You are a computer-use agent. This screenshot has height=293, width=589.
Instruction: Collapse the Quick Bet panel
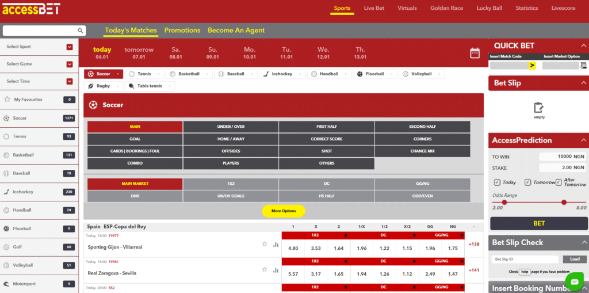coord(583,46)
